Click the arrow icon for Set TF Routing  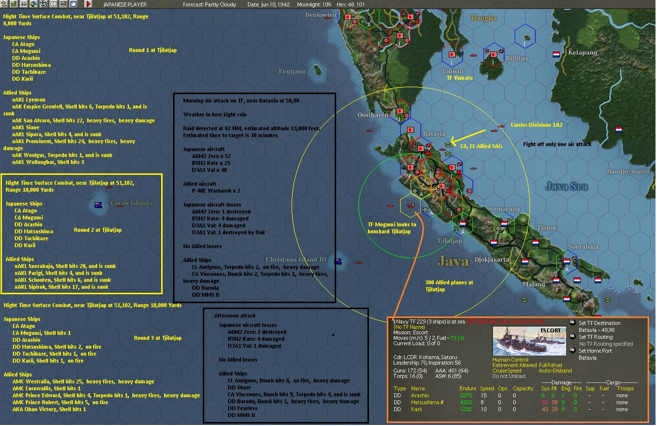[573, 337]
